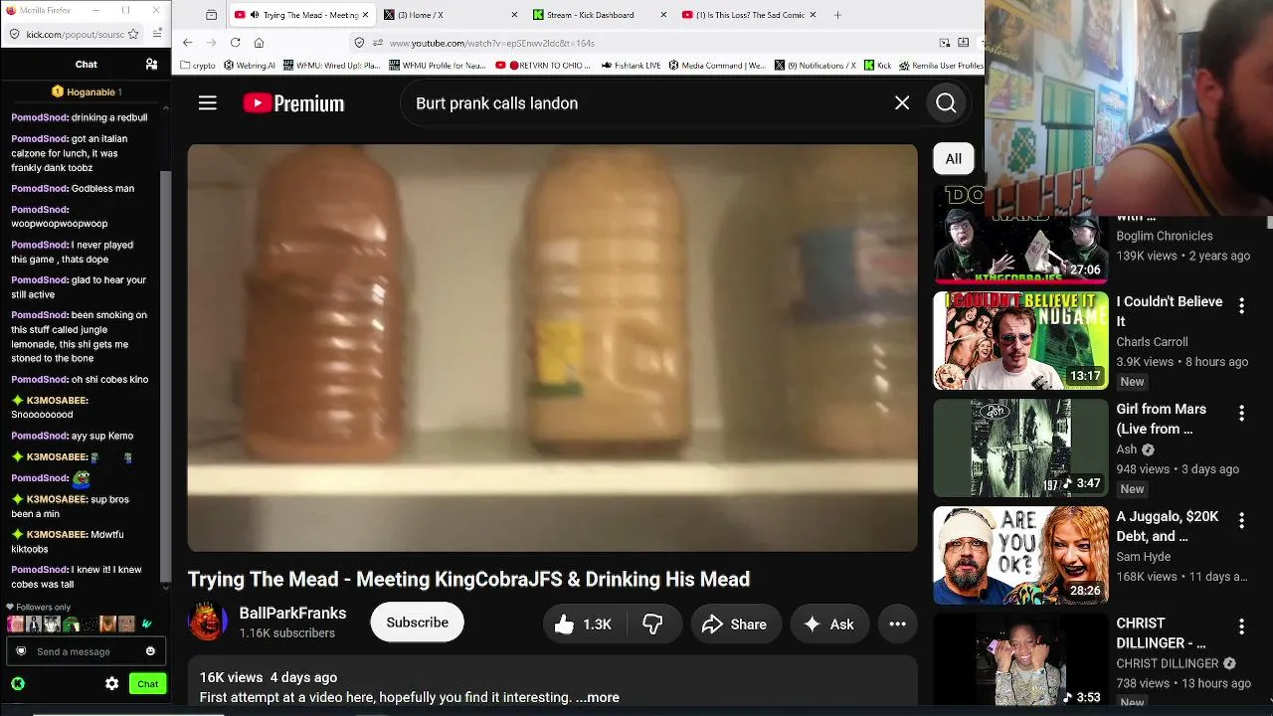Open Kick bookmark in bookmarks bar
Screen dimensions: 1273x716
[x=877, y=66]
